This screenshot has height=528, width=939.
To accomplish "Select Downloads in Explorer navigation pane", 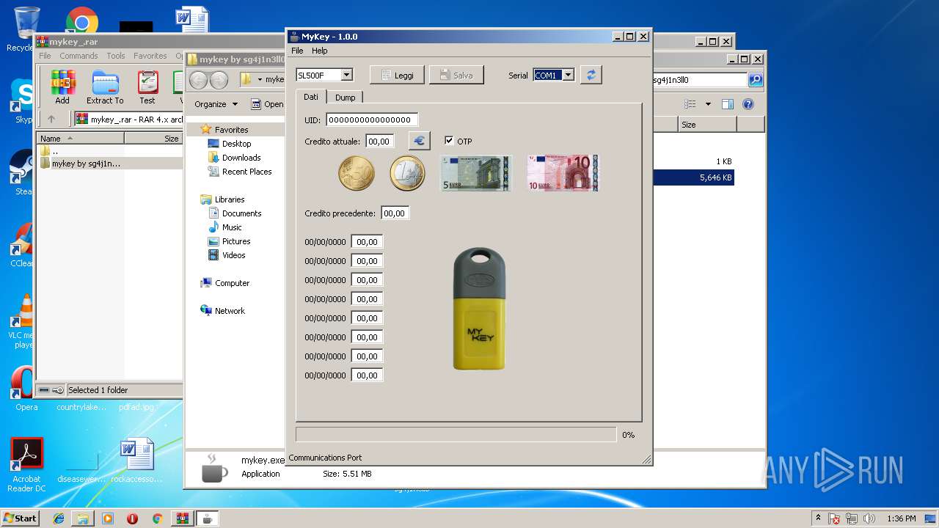I will tap(241, 158).
